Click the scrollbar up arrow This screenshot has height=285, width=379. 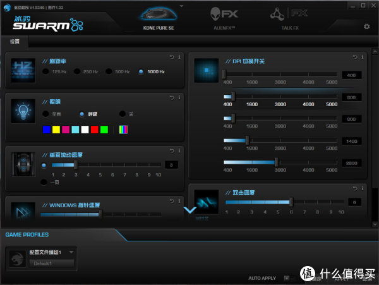[x=375, y=52]
